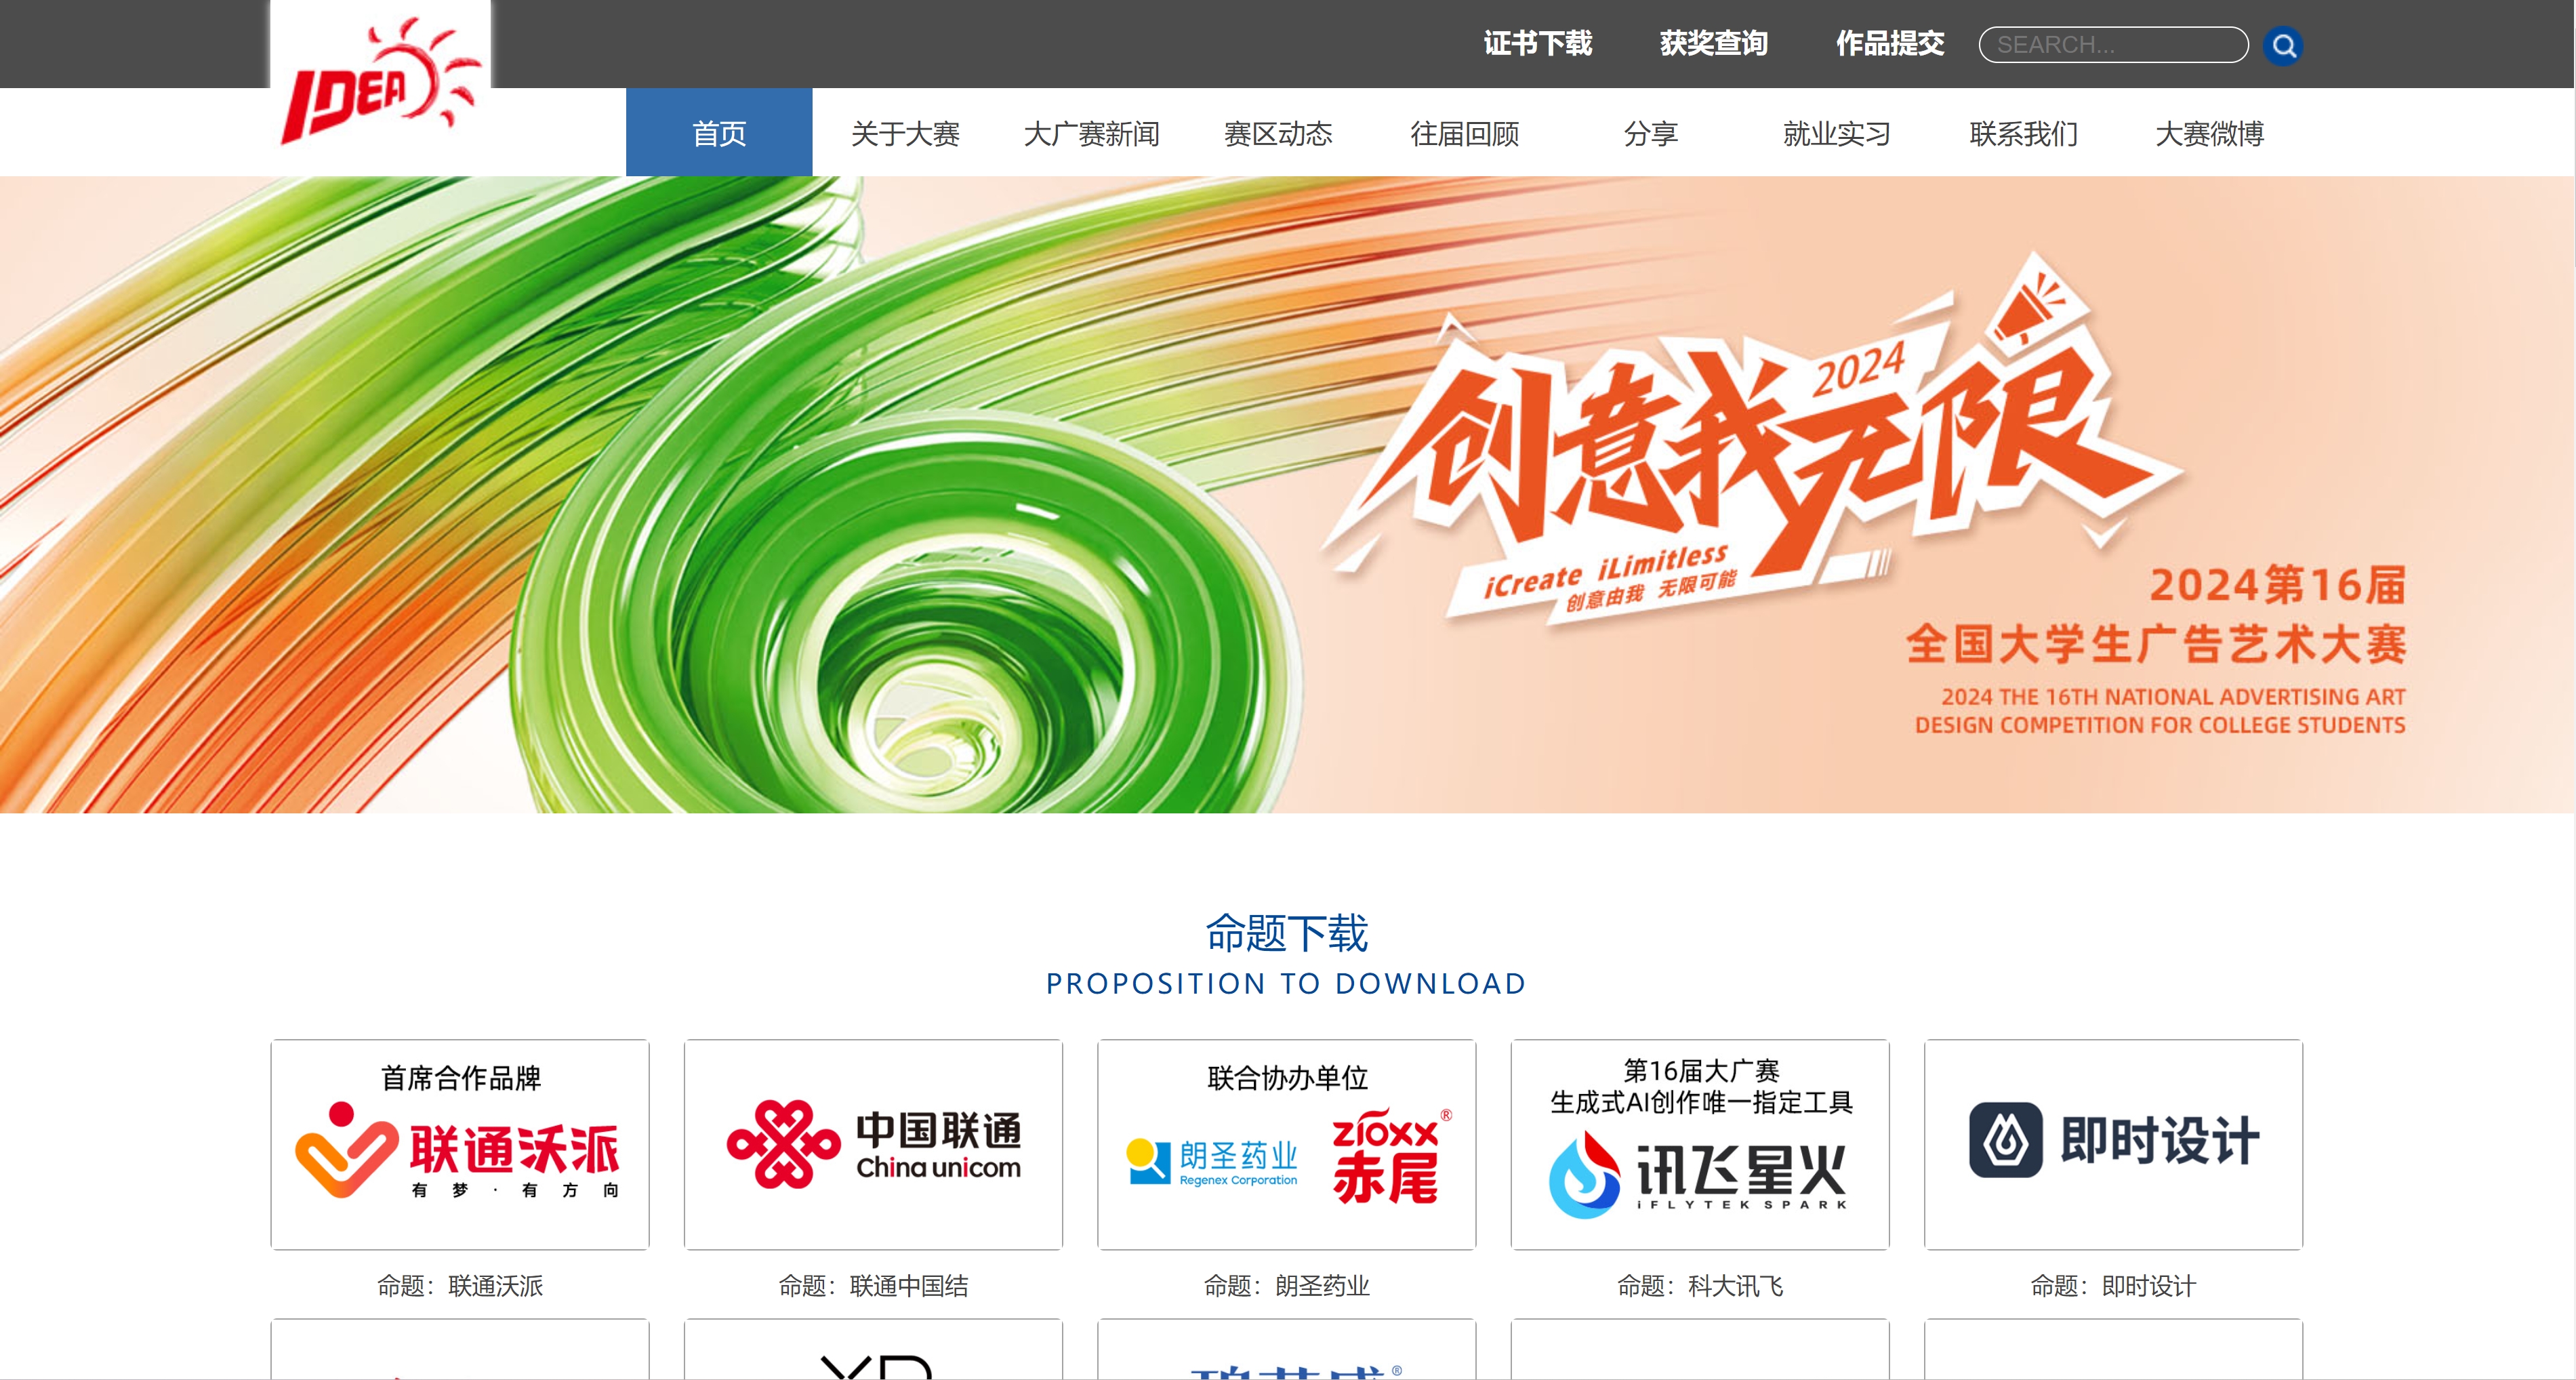Go to the 首页 navigation tab
The width and height of the screenshot is (2576, 1380).
click(719, 132)
